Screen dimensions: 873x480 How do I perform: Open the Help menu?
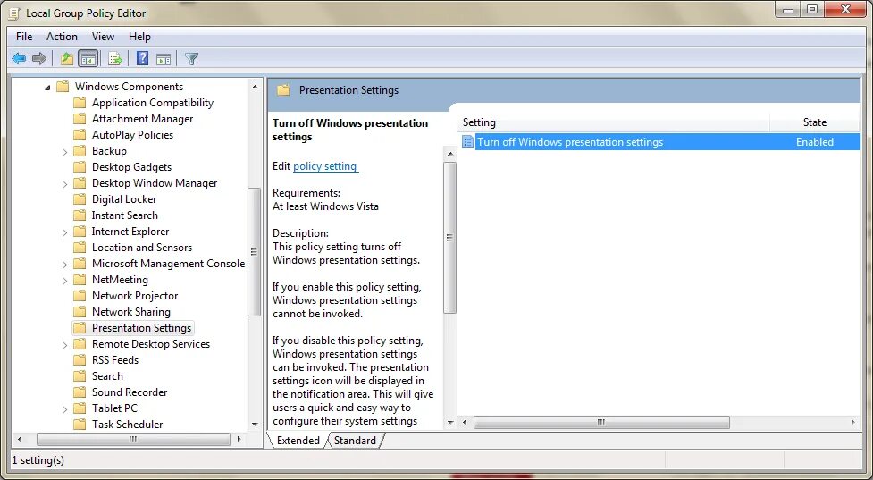(139, 37)
